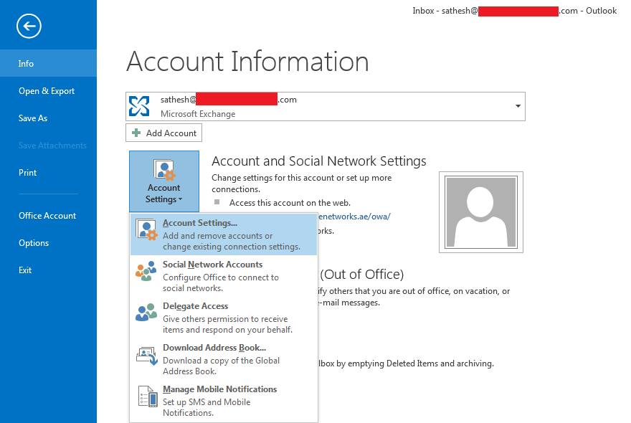Click the 'Access this account on the web.' text
631x423 pixels.
(290, 203)
